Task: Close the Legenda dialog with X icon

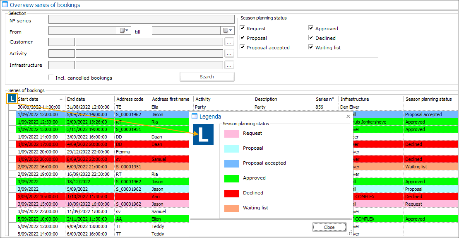Action: coord(348,117)
